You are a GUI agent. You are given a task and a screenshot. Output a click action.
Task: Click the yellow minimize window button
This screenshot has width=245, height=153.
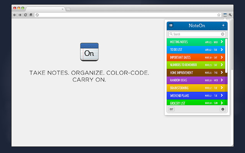(19, 8)
